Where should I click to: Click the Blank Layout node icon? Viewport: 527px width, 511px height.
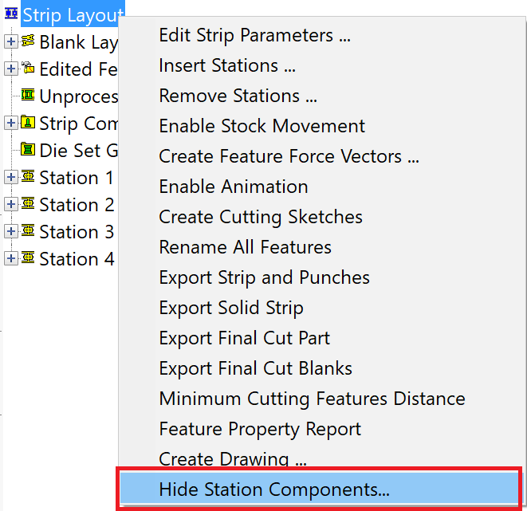pos(28,41)
